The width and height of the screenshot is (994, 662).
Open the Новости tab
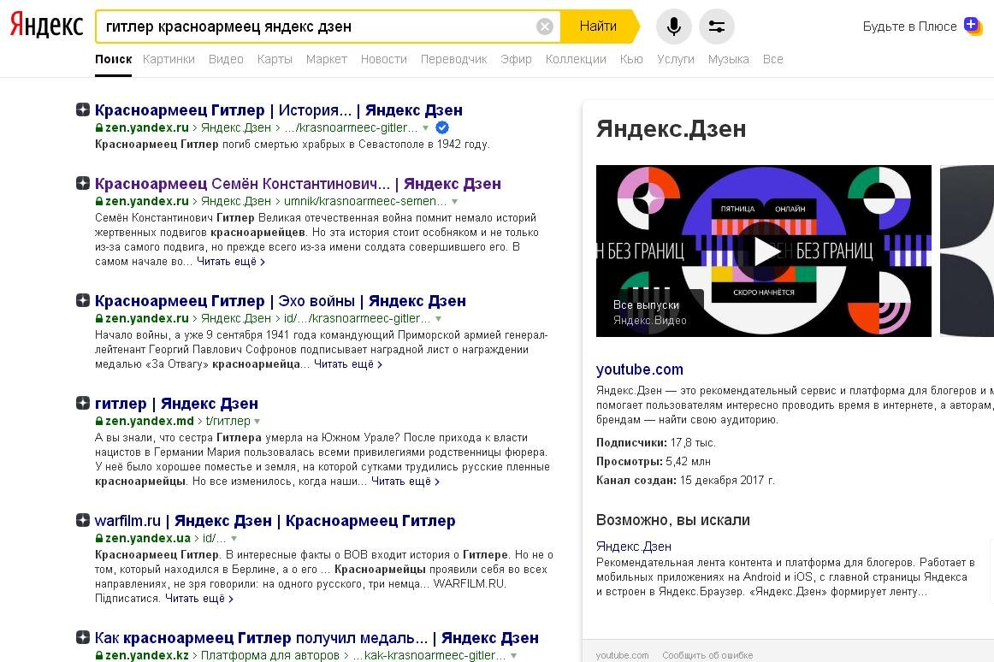(x=383, y=59)
